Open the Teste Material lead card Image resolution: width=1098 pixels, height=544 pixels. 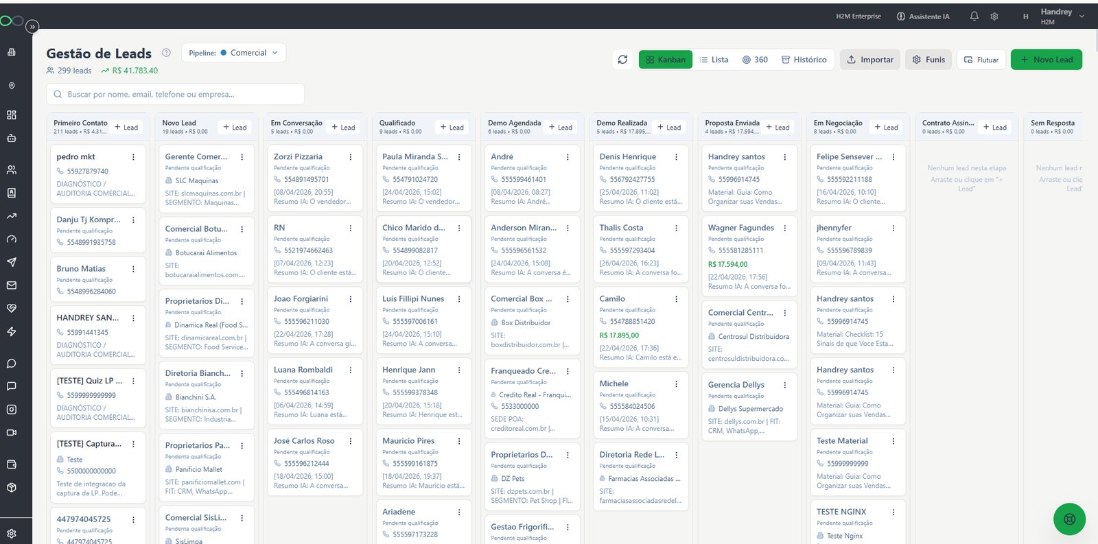pos(858,462)
